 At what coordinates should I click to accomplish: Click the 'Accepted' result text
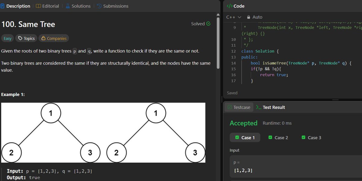tap(243, 123)
